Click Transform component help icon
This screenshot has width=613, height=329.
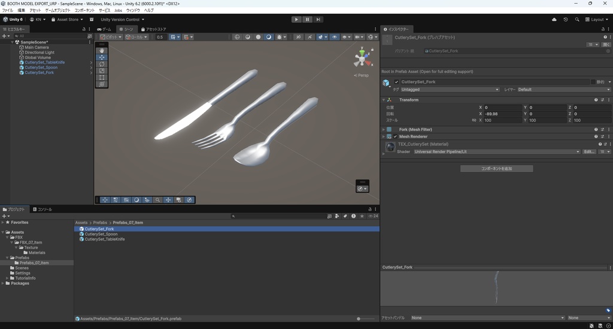click(x=596, y=100)
